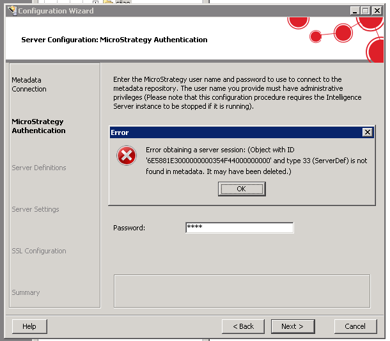
Task: Click the error message text
Action: tap(256, 161)
